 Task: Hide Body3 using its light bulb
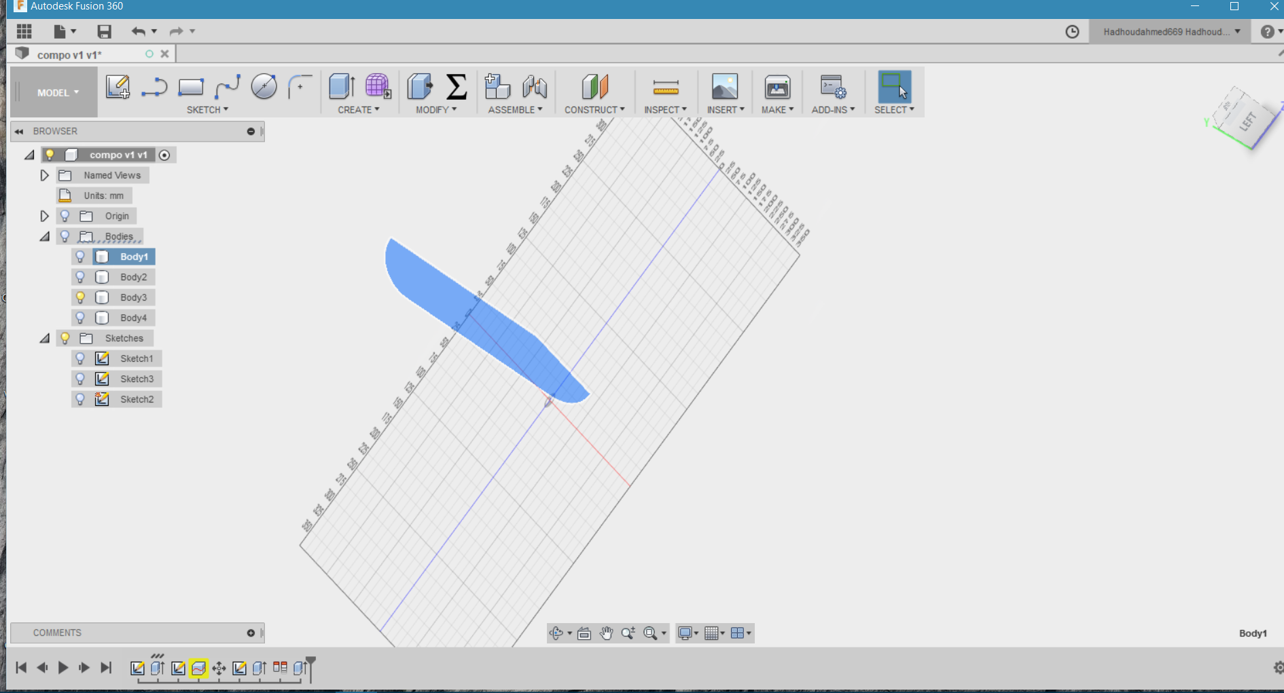coord(80,297)
